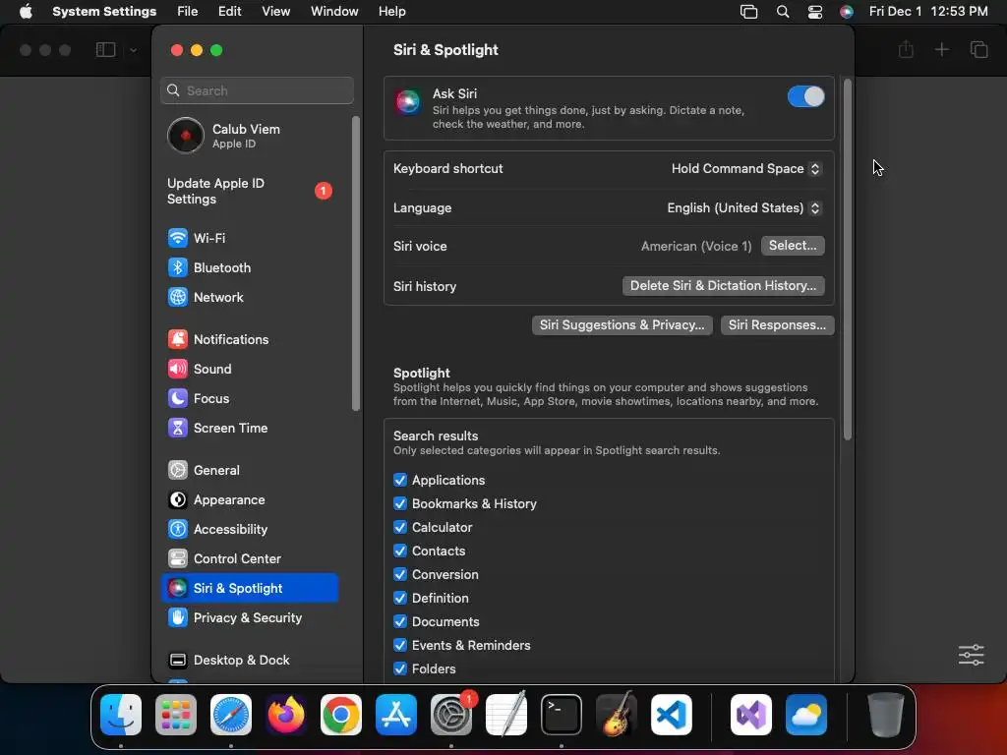Viewport: 1007px width, 755px height.
Task: Disable Contacts in Spotlight results
Action: tap(400, 551)
